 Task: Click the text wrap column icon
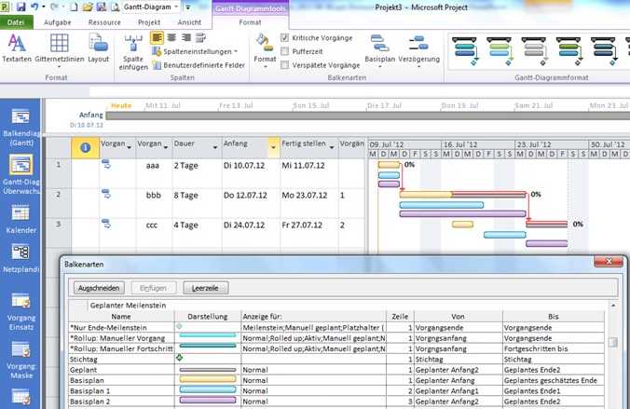click(x=200, y=38)
